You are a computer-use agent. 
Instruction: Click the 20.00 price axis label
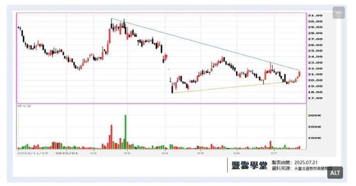(315, 80)
